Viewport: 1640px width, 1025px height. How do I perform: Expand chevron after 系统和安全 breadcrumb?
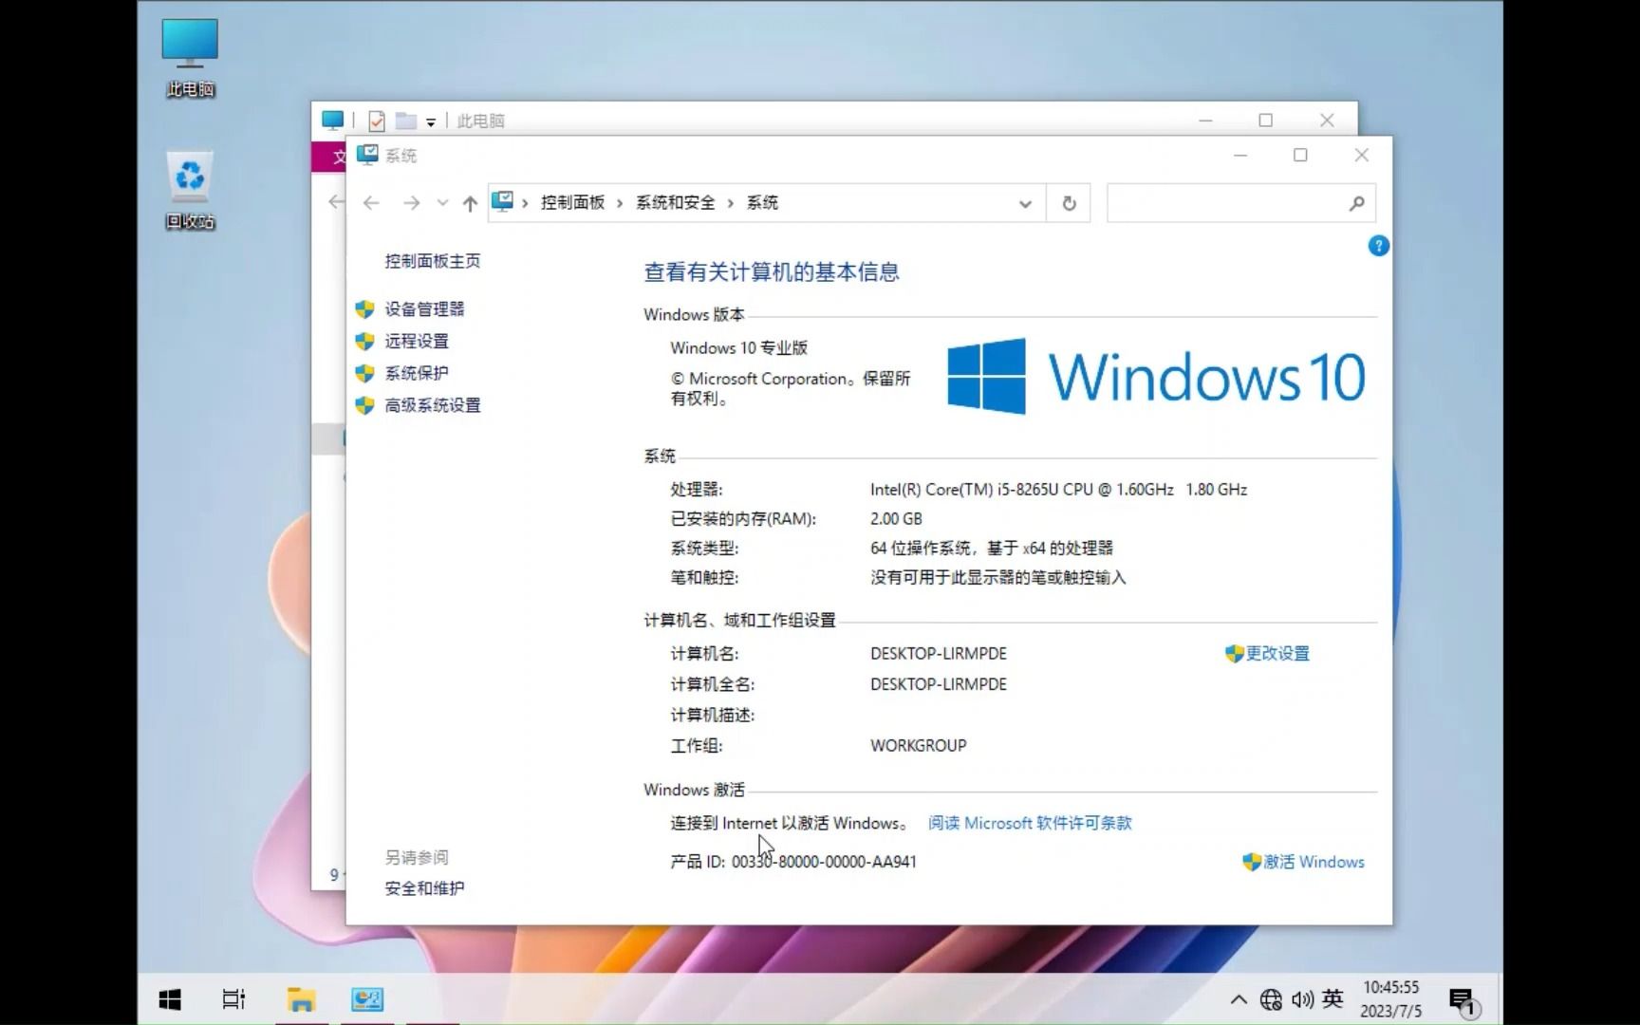[x=731, y=203]
